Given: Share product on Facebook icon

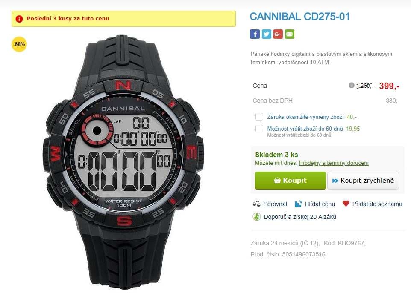Looking at the screenshot, I should pos(255,34).
